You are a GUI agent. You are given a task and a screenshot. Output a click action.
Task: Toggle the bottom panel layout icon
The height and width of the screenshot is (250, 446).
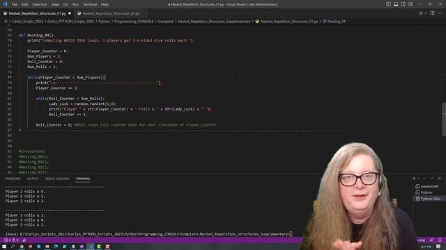coord(396,4)
